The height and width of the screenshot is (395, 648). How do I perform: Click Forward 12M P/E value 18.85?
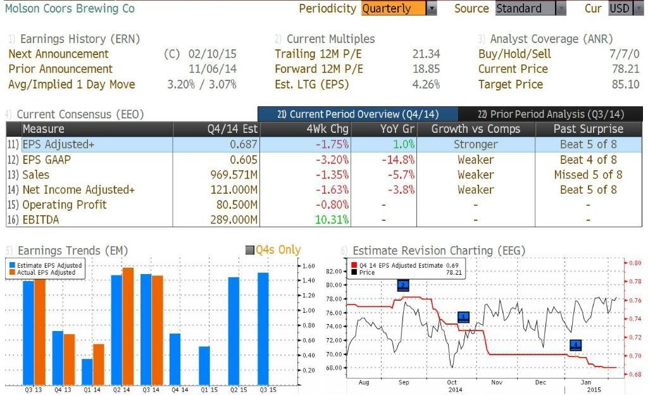tap(426, 68)
